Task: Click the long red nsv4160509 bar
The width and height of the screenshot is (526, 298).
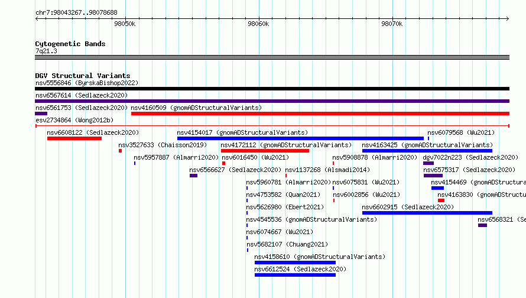Action: pyautogui.click(x=320, y=114)
